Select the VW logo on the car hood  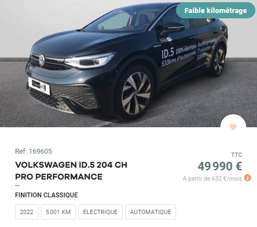click(x=42, y=60)
